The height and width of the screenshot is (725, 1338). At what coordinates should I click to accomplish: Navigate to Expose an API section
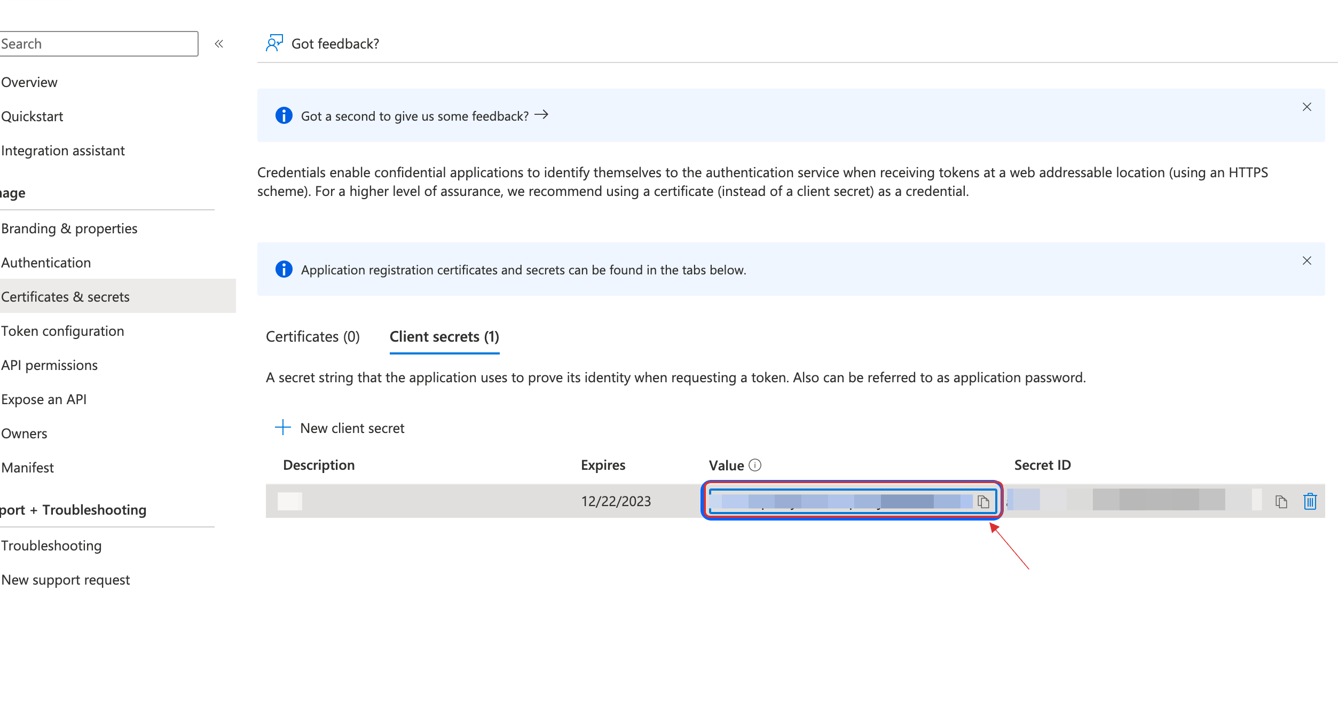[x=44, y=399]
